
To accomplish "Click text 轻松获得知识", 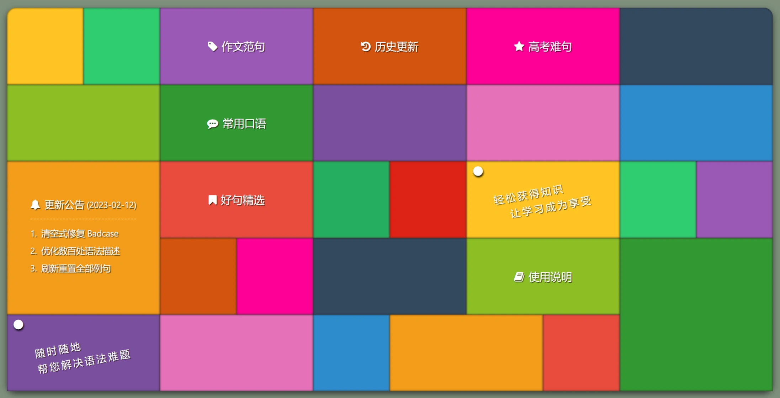I will (x=529, y=195).
